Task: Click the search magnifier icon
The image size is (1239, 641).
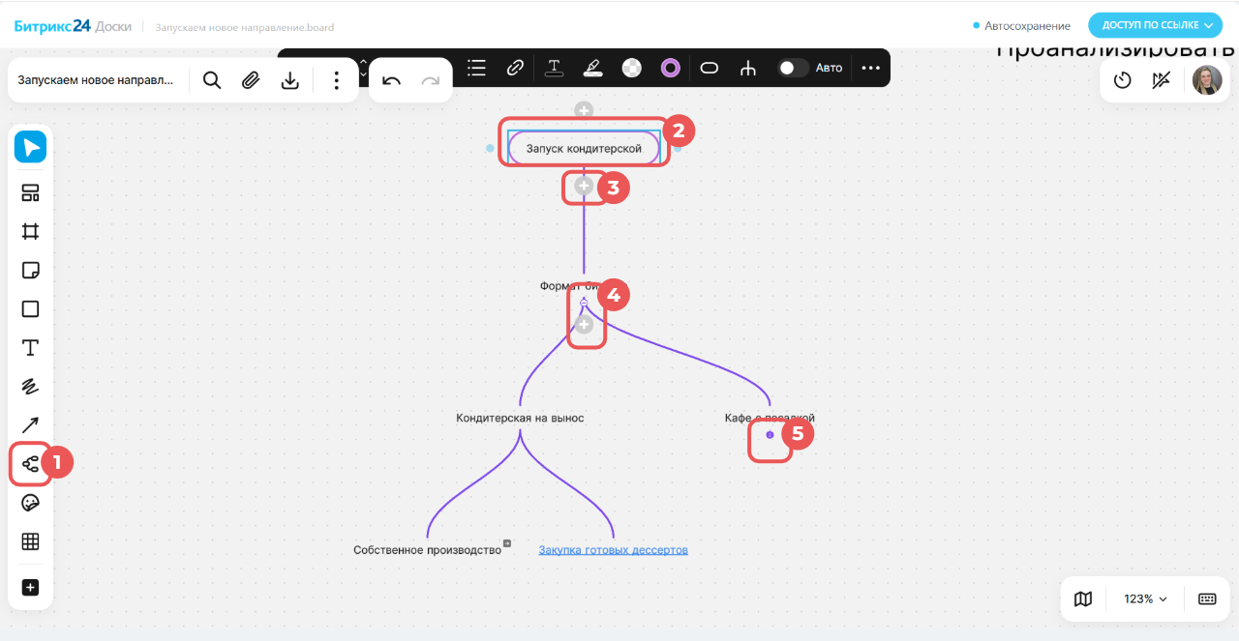Action: click(212, 80)
